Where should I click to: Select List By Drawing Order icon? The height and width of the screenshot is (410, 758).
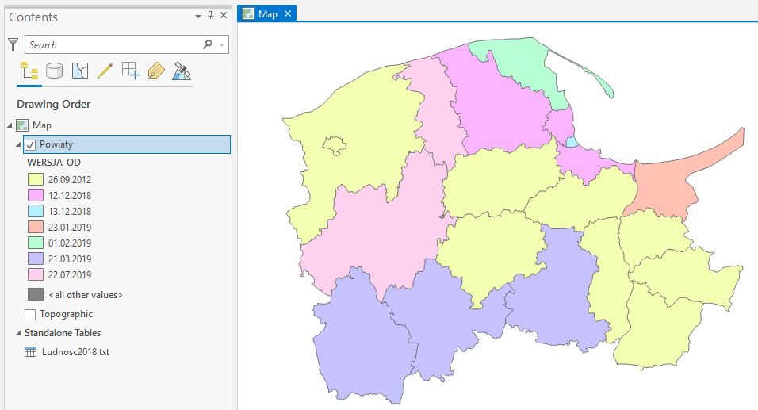coord(29,71)
